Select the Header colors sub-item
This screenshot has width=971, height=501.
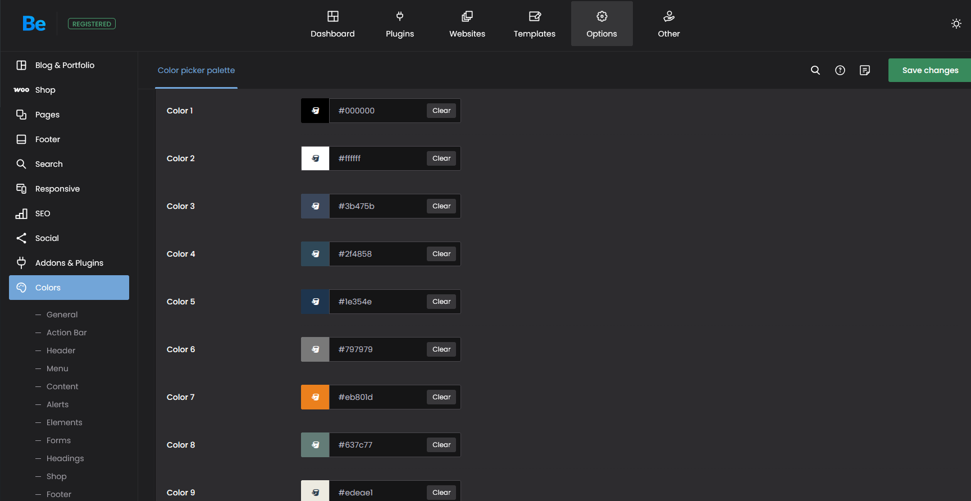[x=61, y=350]
